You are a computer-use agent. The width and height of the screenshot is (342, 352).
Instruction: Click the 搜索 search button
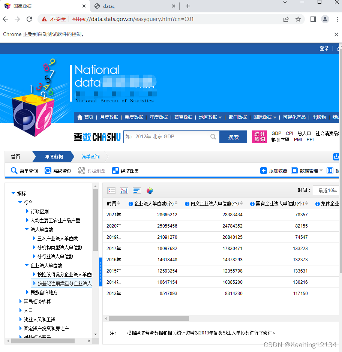(x=233, y=137)
